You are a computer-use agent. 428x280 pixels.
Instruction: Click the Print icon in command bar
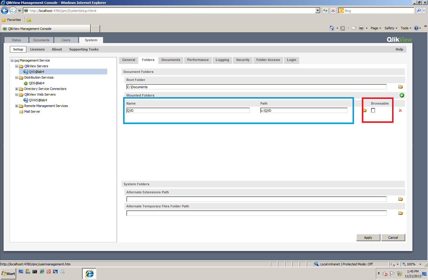click(x=361, y=28)
